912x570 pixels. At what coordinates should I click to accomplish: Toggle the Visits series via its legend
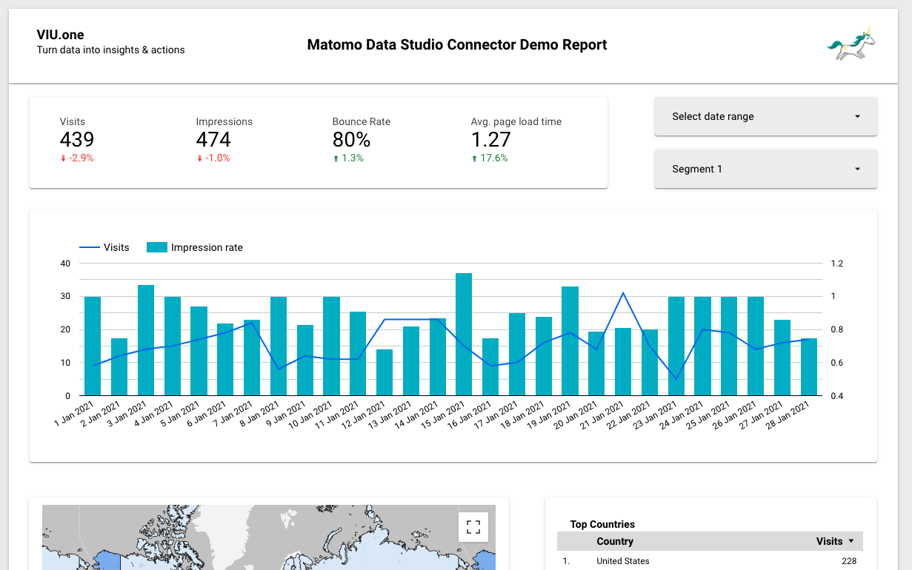tap(104, 247)
